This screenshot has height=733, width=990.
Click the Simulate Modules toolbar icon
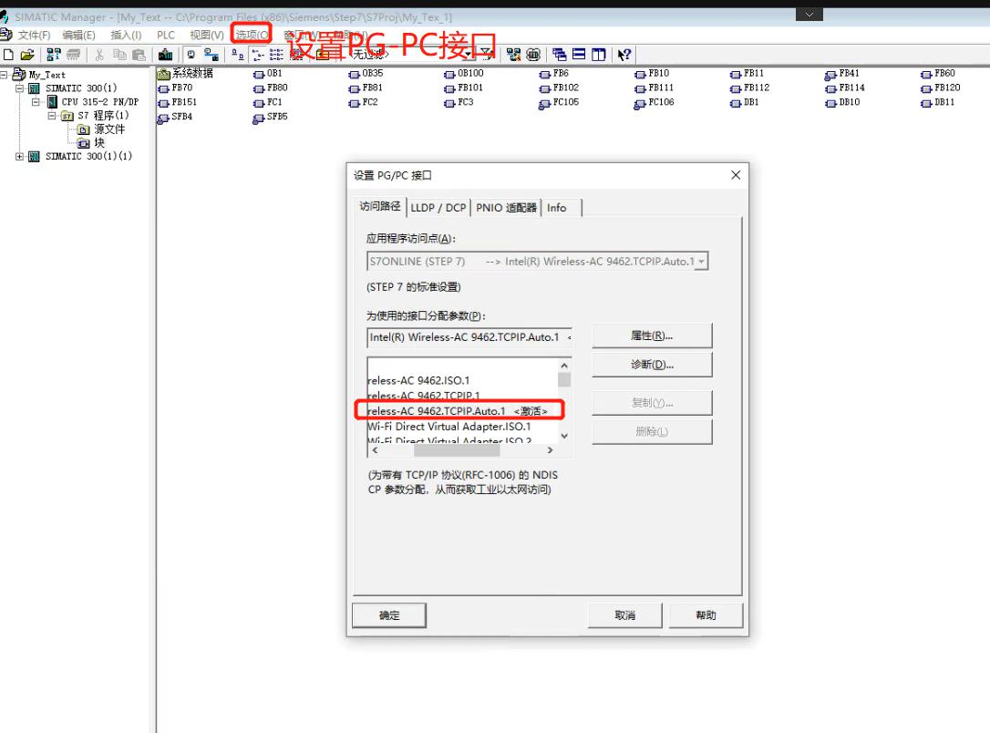533,55
